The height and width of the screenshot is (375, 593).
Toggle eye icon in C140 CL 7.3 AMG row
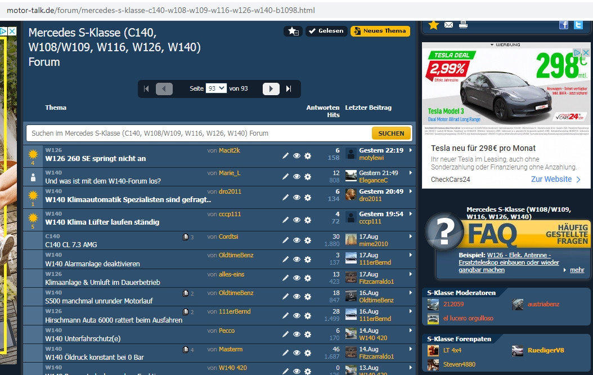(297, 240)
